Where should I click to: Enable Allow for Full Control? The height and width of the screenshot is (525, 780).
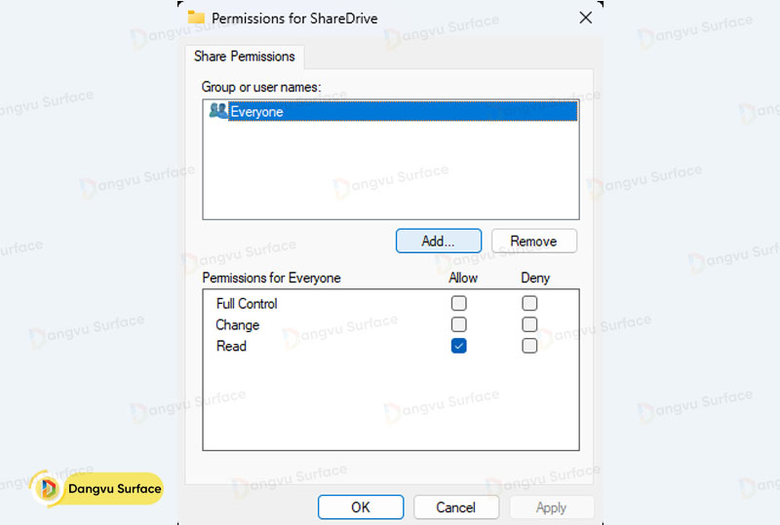[458, 304]
